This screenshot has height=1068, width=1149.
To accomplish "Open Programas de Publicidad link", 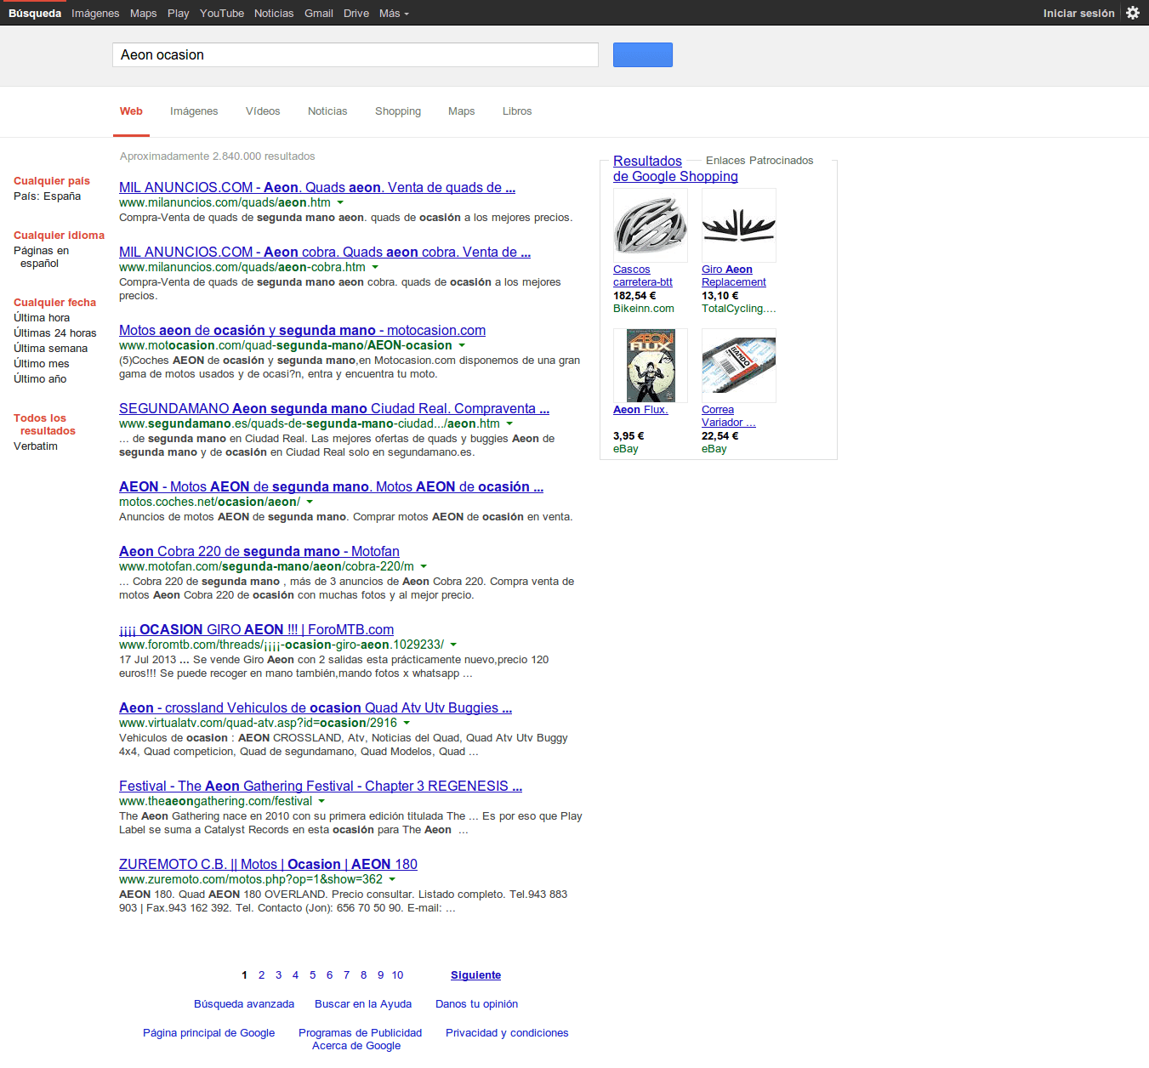I will coord(360,1033).
